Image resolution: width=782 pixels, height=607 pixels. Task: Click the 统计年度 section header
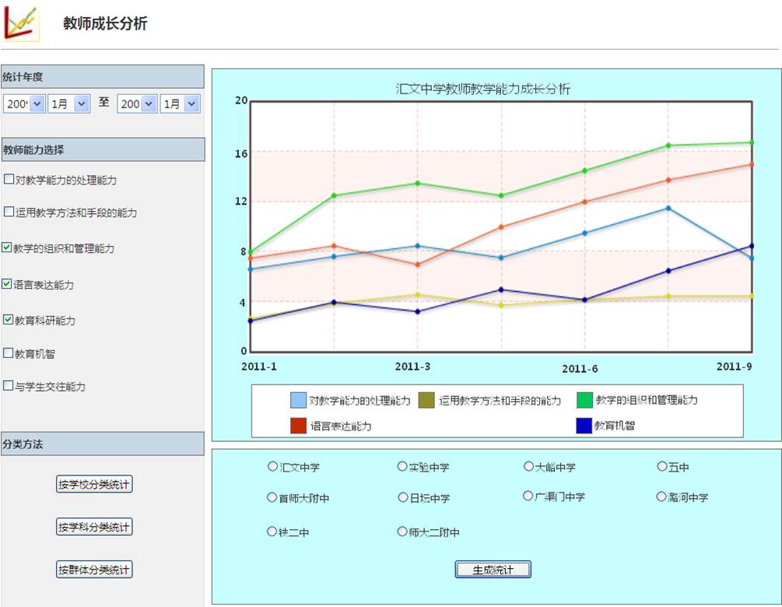coord(103,77)
